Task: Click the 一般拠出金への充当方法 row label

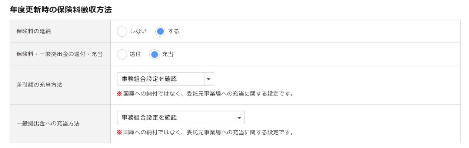Action: [49, 124]
